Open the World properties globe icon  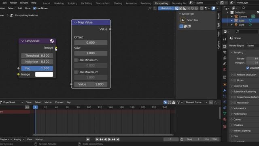225,70
